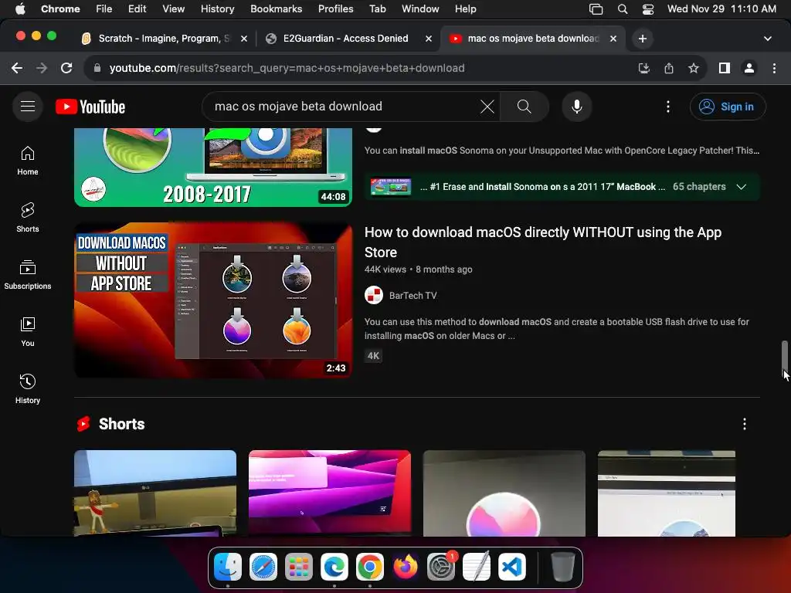
Task: Launch Visual Studio Code from Dock
Action: [512, 567]
